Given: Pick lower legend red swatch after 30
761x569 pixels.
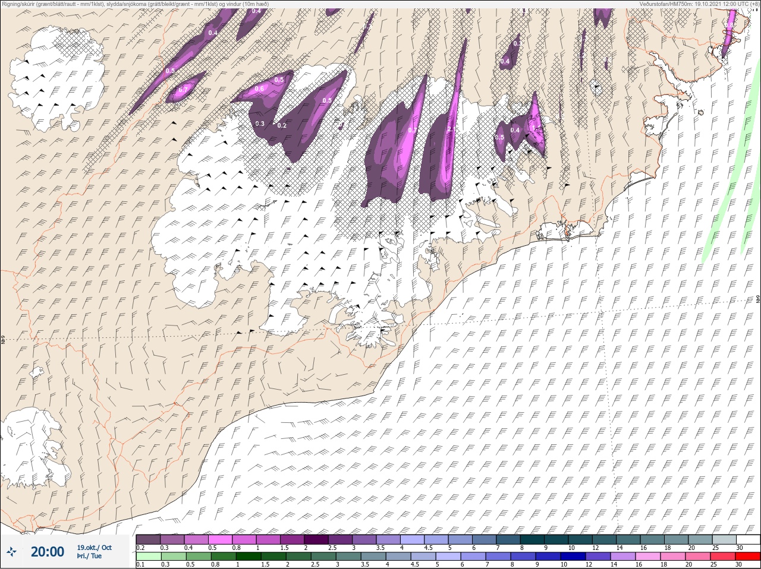Looking at the screenshot, I should click(748, 557).
